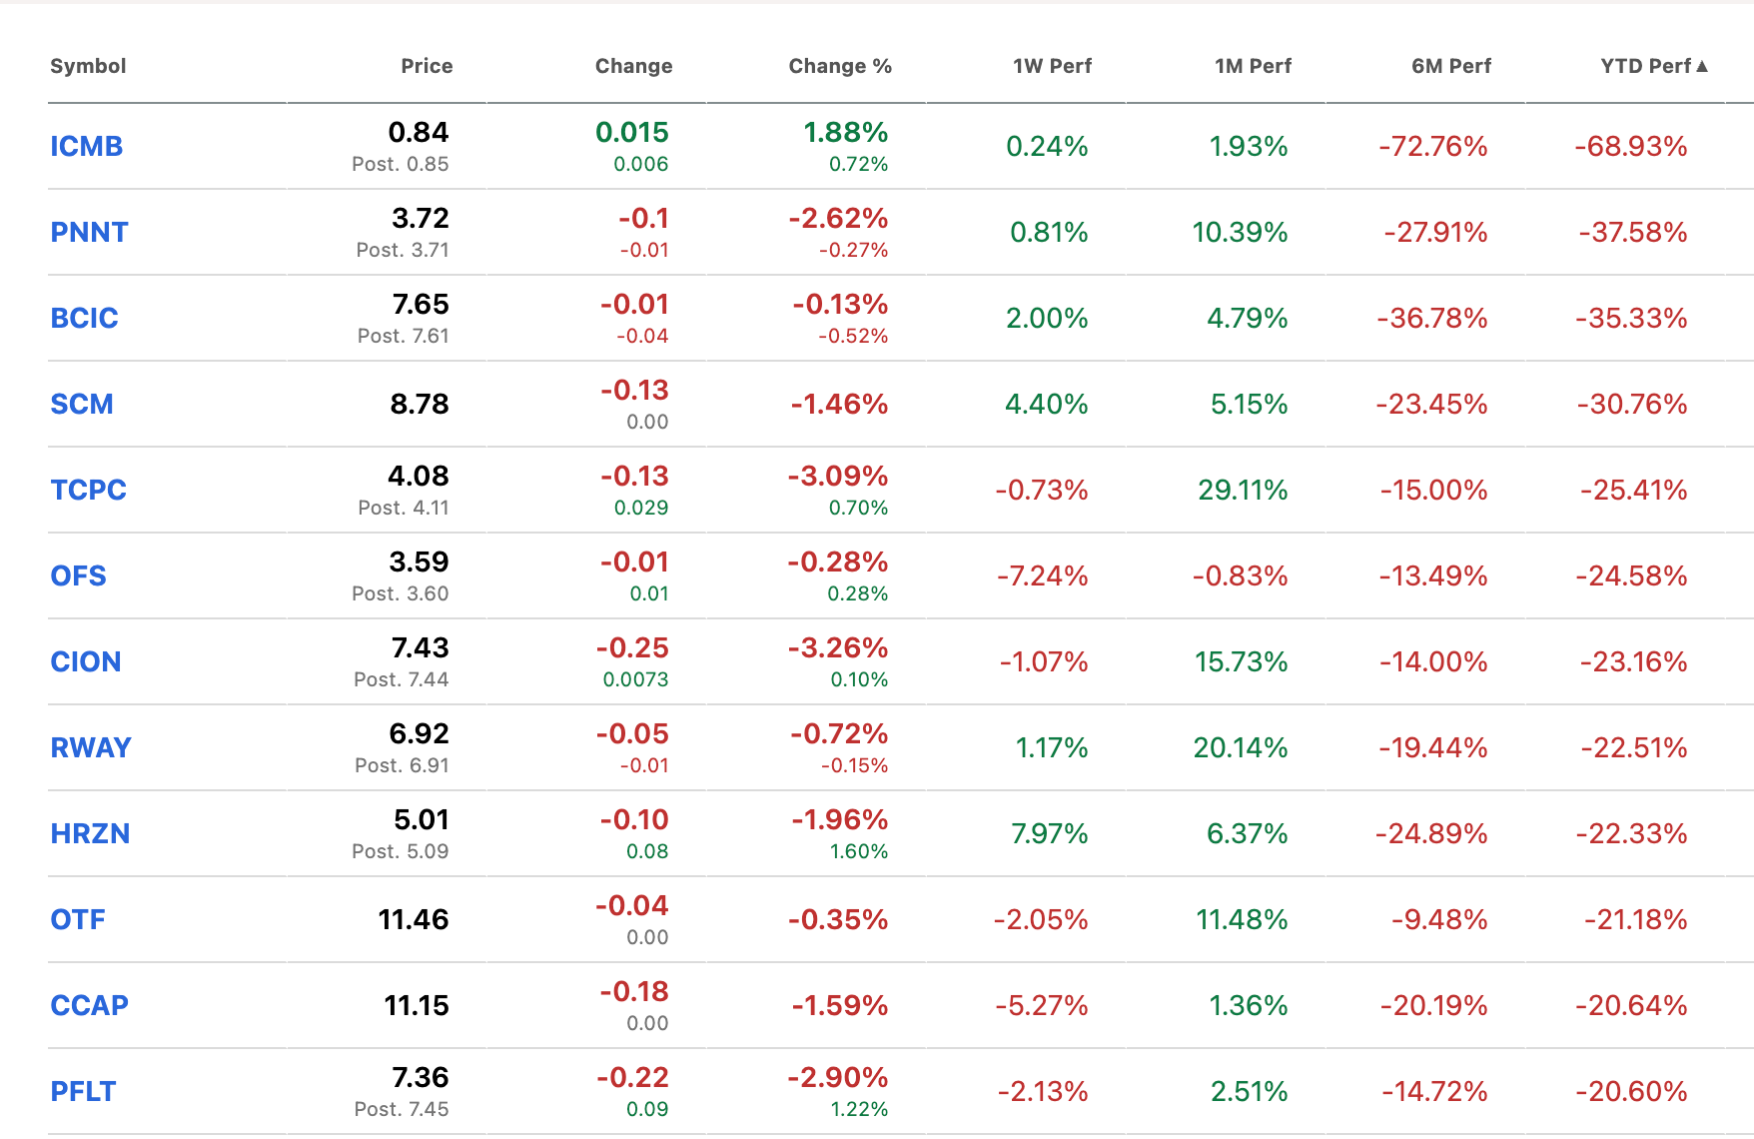Open the BCIC stock symbol
This screenshot has height=1139, width=1754.
(84, 318)
